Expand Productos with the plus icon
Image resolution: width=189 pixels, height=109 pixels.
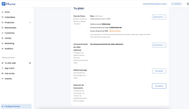click(x=30, y=23)
